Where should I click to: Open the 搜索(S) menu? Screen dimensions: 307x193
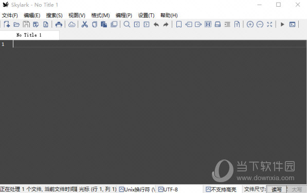pyautogui.click(x=54, y=15)
